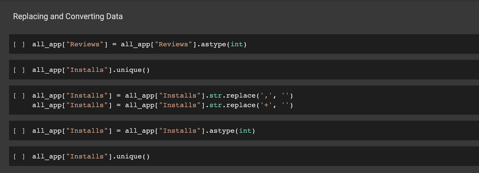Click the left-hand "Installs" string in the astype cell
The width and height of the screenshot is (479, 173).
click(87, 131)
